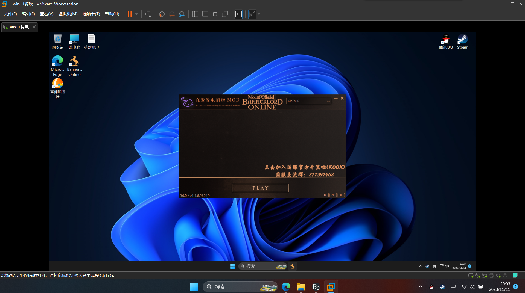This screenshot has height=293, width=525.
Task: Open the 文件(F) menu
Action: pyautogui.click(x=10, y=14)
